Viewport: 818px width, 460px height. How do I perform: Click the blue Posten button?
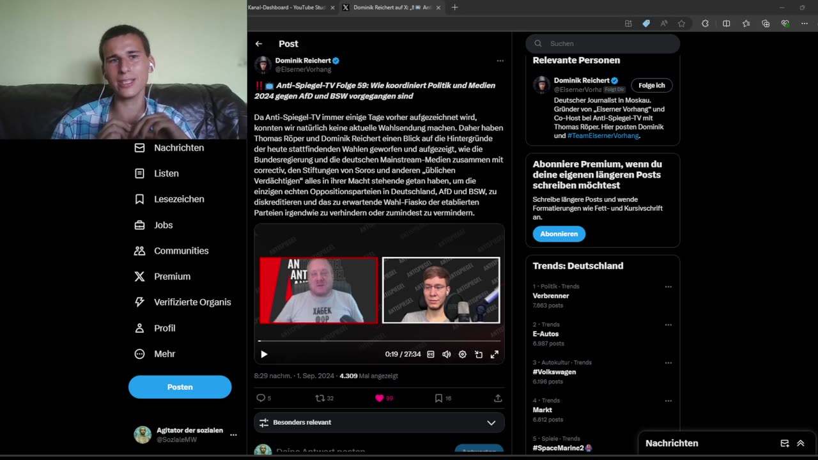point(180,387)
